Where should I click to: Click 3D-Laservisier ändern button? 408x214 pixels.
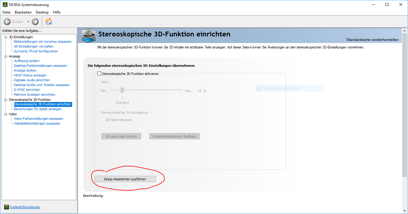[x=121, y=136]
